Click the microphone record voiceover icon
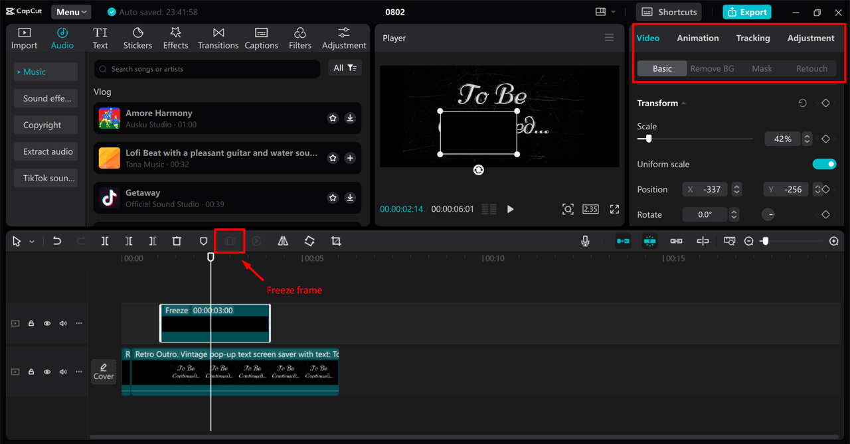Image resolution: width=850 pixels, height=444 pixels. [x=585, y=241]
